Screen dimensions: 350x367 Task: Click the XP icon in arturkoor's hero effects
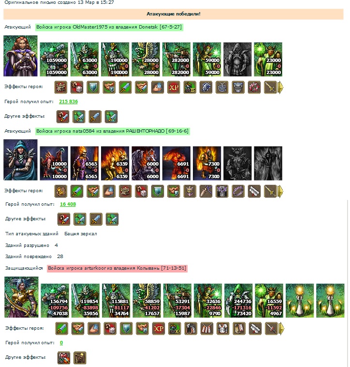click(x=159, y=328)
